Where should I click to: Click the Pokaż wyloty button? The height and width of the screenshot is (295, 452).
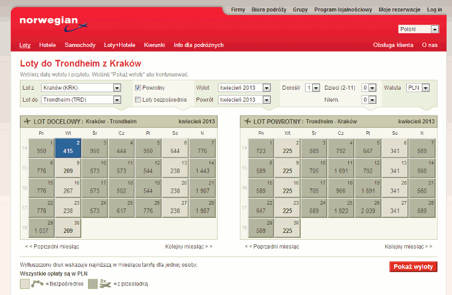[413, 267]
